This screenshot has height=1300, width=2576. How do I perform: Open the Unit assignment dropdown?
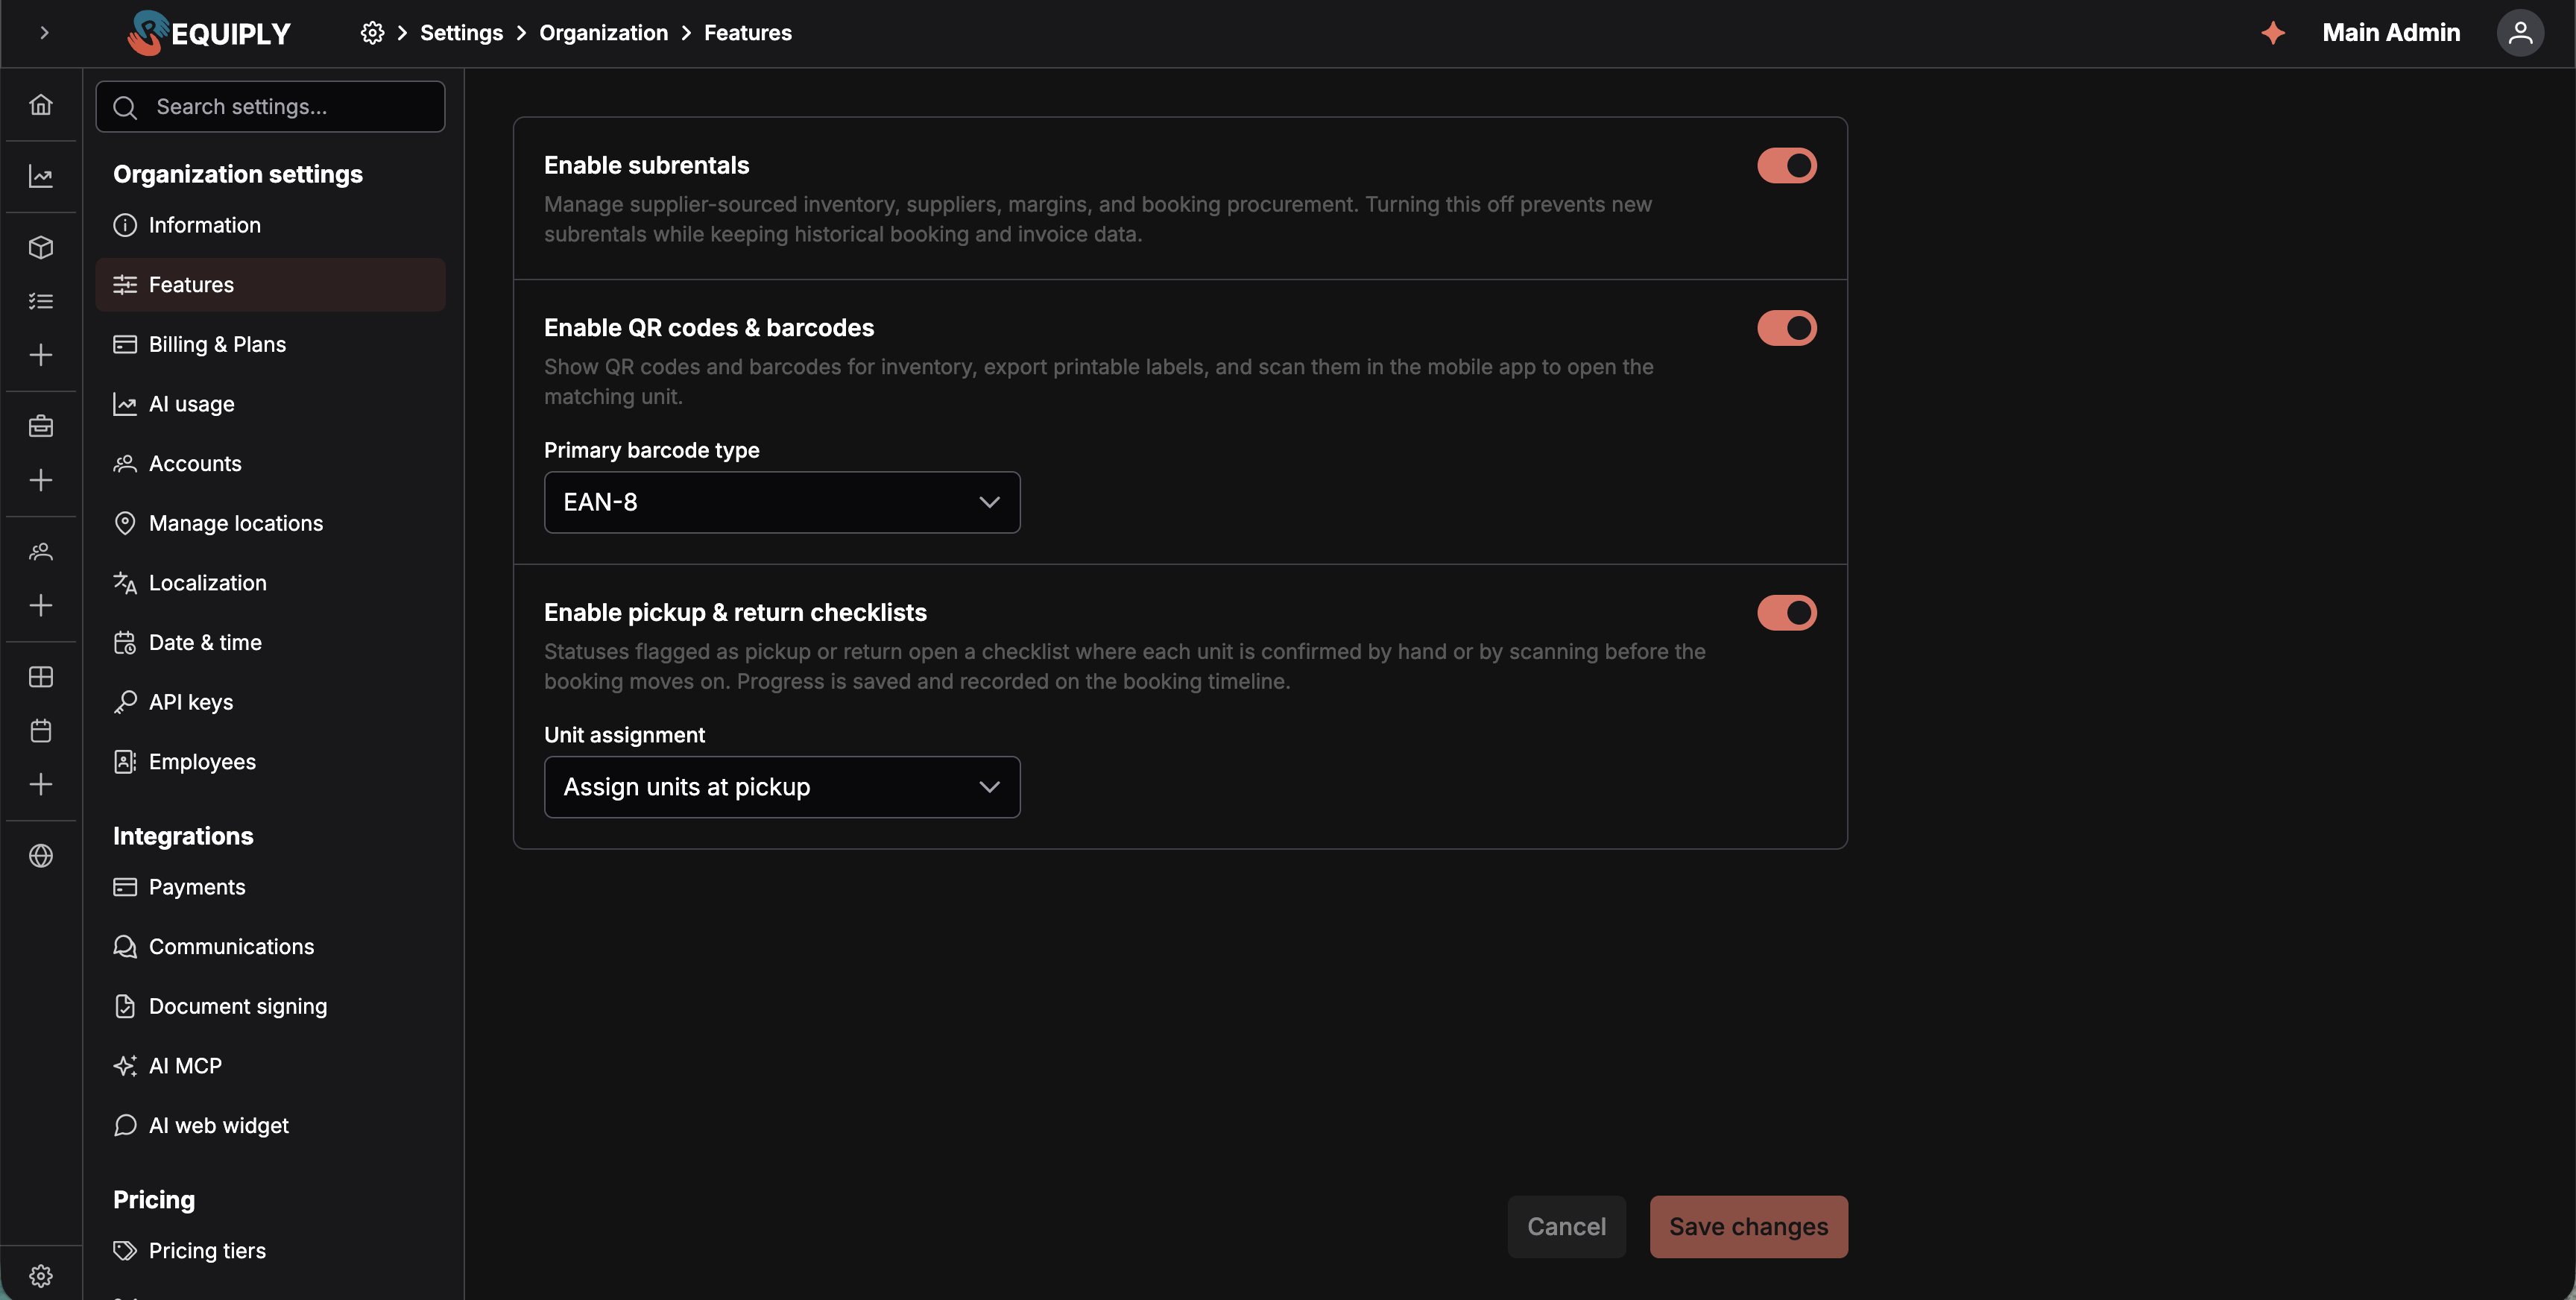point(782,787)
